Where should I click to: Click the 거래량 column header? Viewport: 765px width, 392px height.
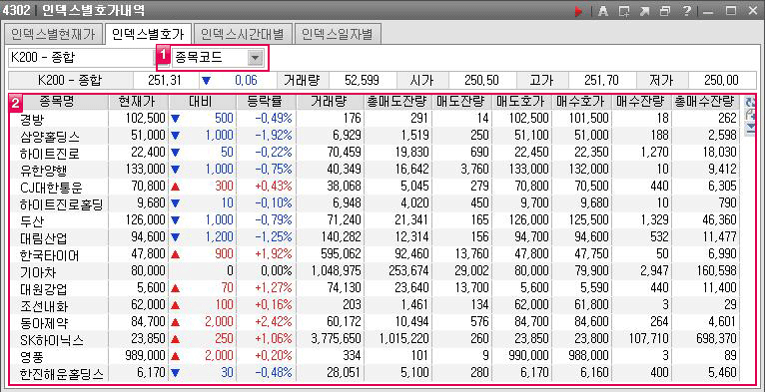tap(330, 102)
